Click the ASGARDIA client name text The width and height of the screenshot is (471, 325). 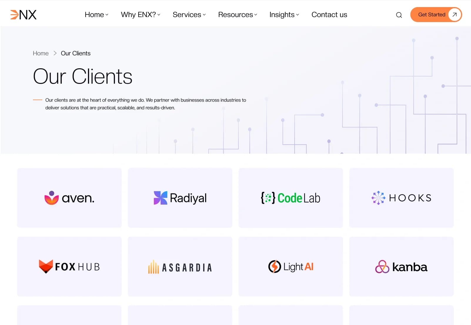pos(187,268)
